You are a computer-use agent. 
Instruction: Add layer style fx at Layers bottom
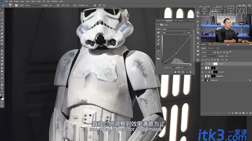(x=233, y=113)
